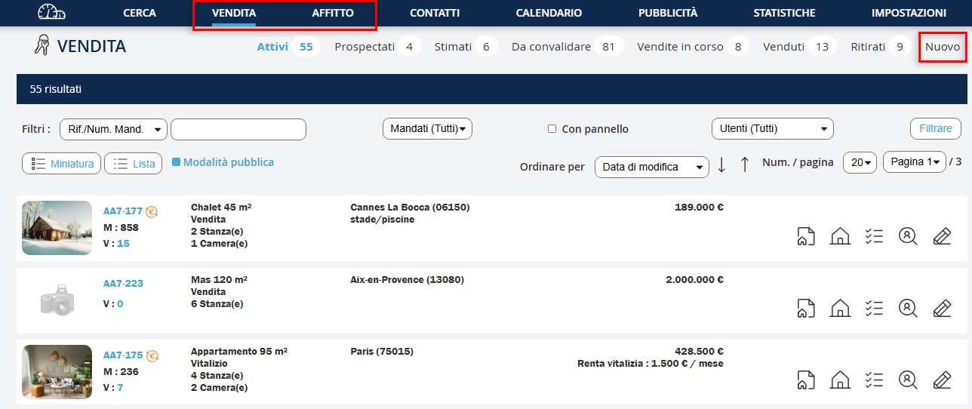972x409 pixels.
Task: Click the buyer search icon for AA7-177
Action: [x=908, y=236]
